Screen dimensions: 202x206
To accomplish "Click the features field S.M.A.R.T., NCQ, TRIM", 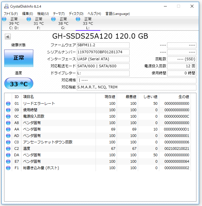I will pyautogui.click(x=136, y=87).
